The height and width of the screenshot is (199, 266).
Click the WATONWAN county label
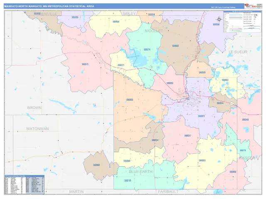click(37, 129)
